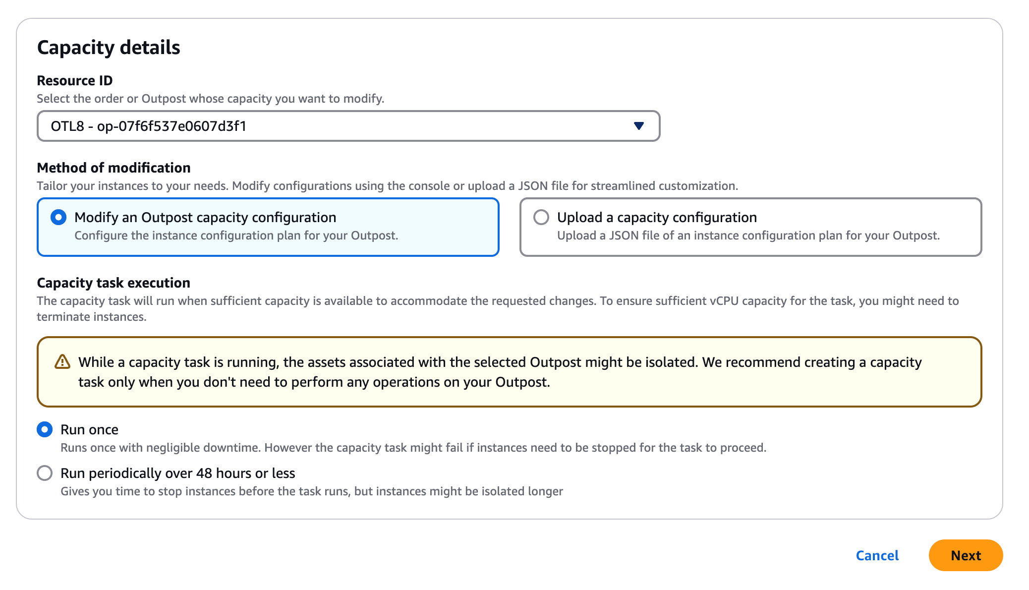Click the Capacity details heading

[109, 47]
